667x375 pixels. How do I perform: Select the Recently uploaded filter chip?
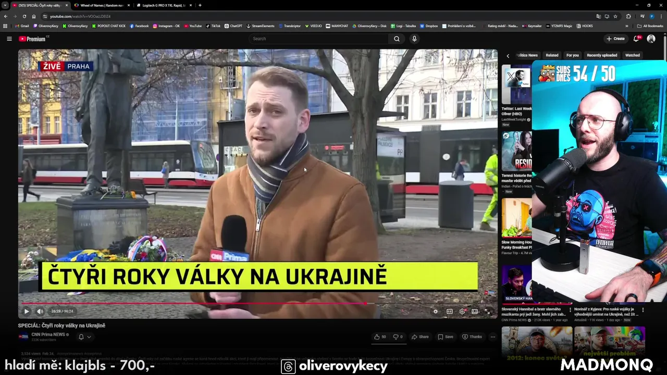(x=602, y=55)
